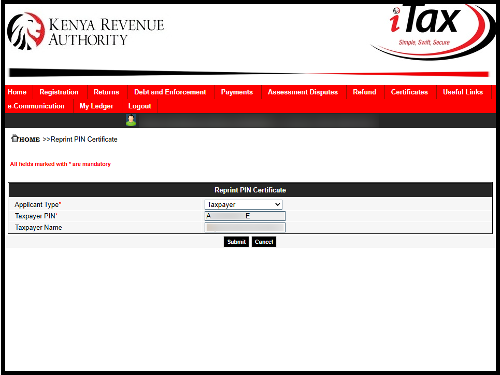Open the Returns menu
The width and height of the screenshot is (500, 375).
(107, 92)
